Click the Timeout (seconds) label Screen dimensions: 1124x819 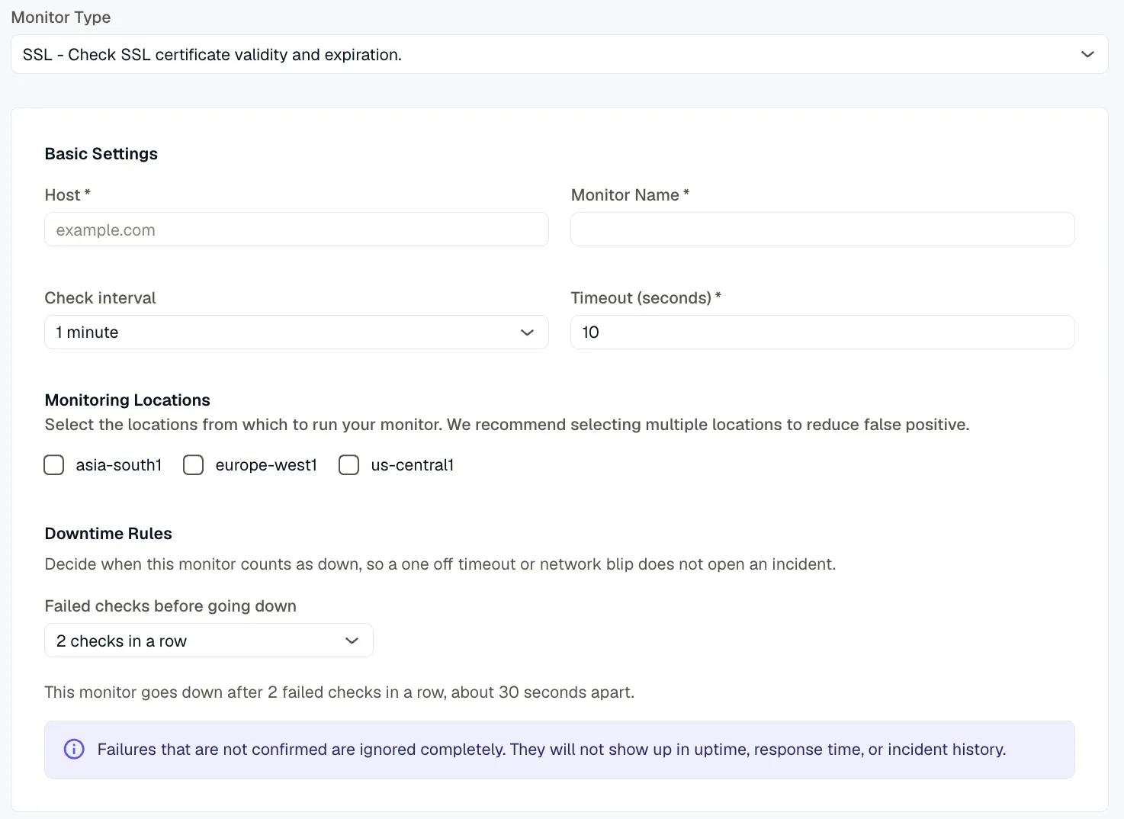tap(646, 298)
